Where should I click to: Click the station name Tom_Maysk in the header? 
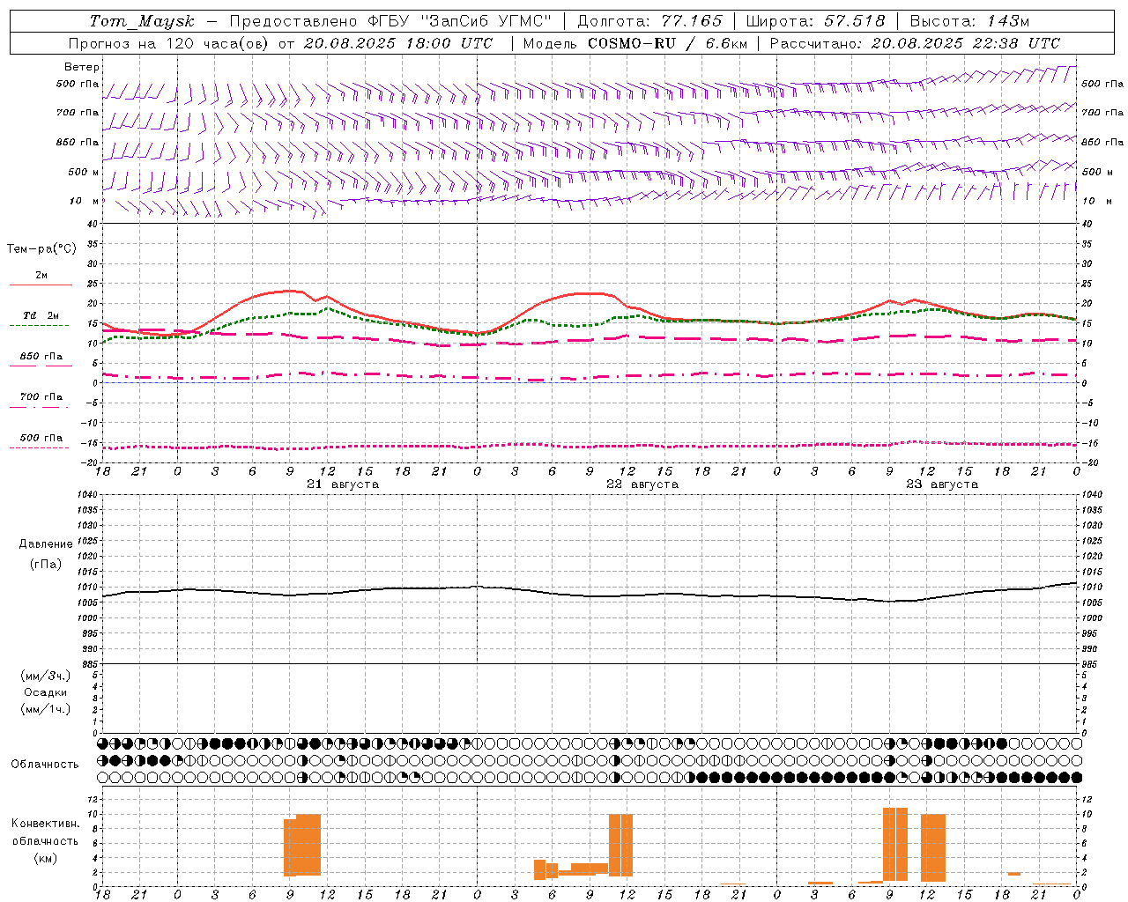tap(142, 21)
